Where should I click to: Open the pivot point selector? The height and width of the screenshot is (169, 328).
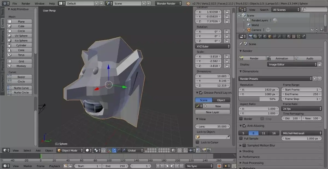pyautogui.click(x=97, y=150)
